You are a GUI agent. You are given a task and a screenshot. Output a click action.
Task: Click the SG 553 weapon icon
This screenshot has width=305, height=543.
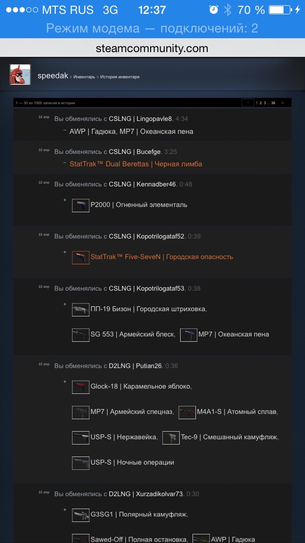(81, 335)
